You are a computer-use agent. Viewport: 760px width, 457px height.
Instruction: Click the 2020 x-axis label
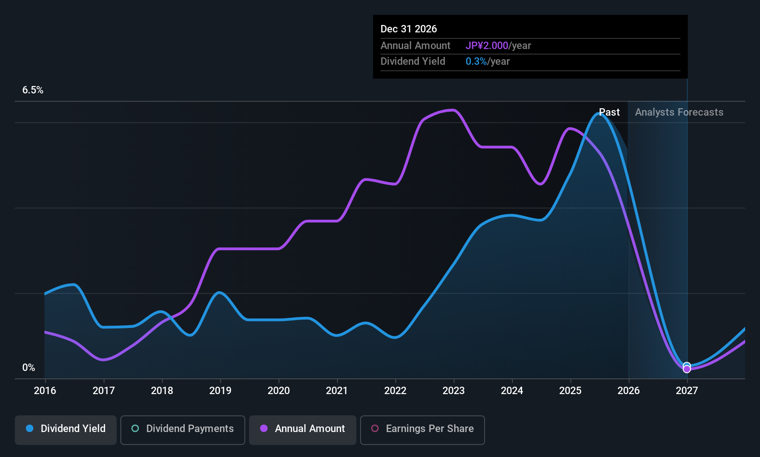(279, 391)
